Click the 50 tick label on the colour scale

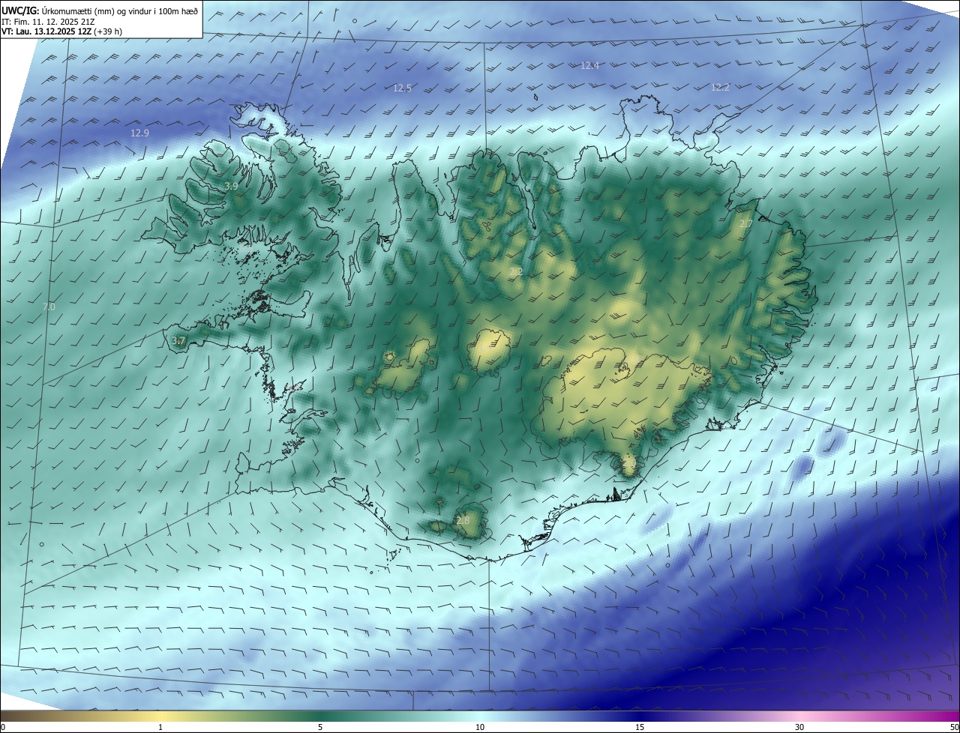click(x=954, y=727)
